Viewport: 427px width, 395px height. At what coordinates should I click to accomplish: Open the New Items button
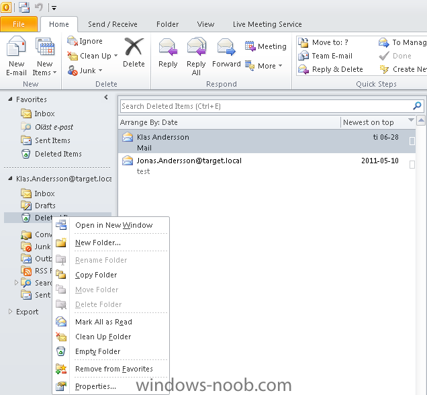45,56
